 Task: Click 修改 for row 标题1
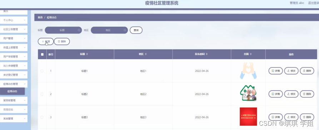(291, 71)
